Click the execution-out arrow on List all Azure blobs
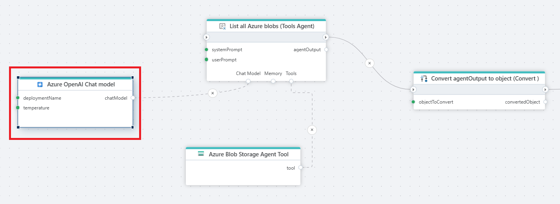Image resolution: width=560 pixels, height=204 pixels. (x=326, y=37)
